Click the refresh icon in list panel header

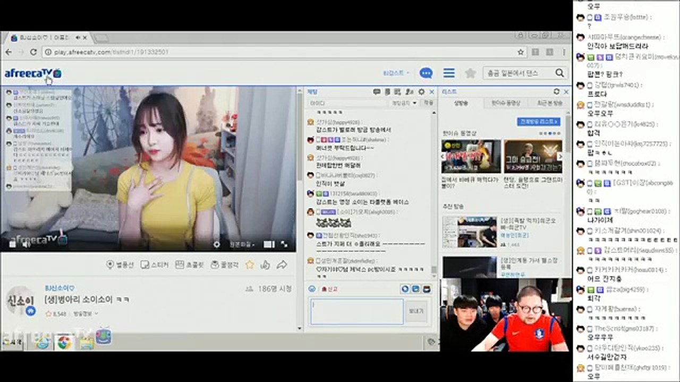[556, 92]
